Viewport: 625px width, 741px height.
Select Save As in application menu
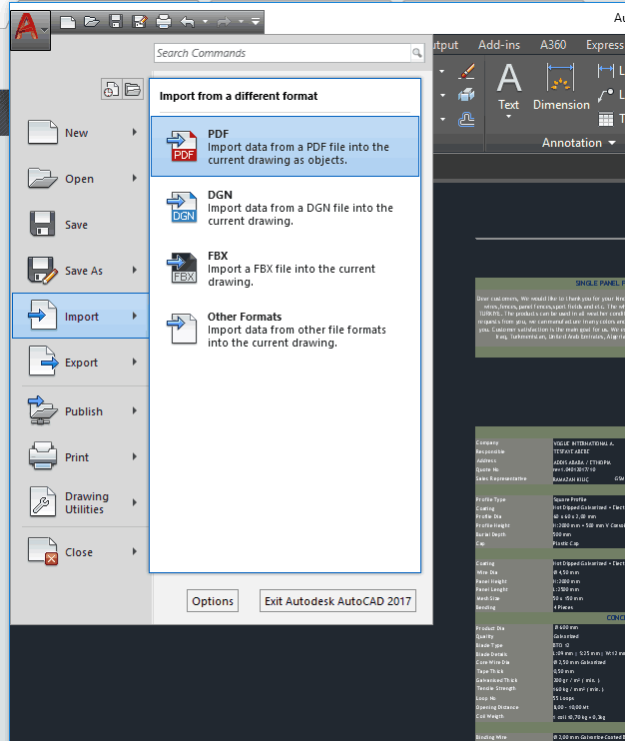coord(80,271)
